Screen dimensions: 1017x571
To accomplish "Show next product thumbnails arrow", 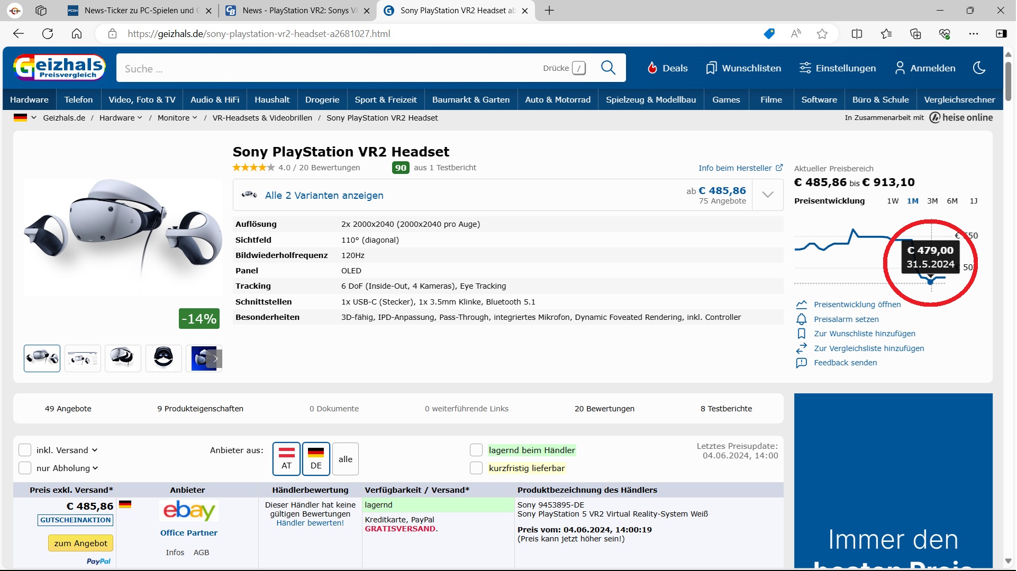I will (215, 358).
